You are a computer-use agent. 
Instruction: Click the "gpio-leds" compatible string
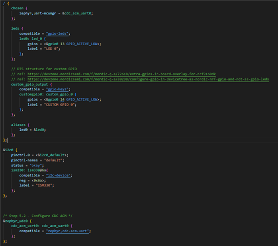[x=57, y=33]
